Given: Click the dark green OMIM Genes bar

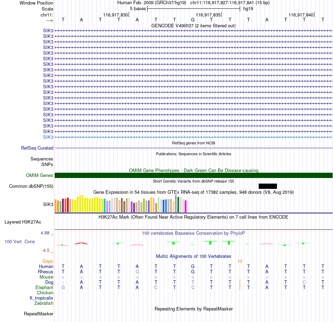Looking at the screenshot, I should coord(193,175).
